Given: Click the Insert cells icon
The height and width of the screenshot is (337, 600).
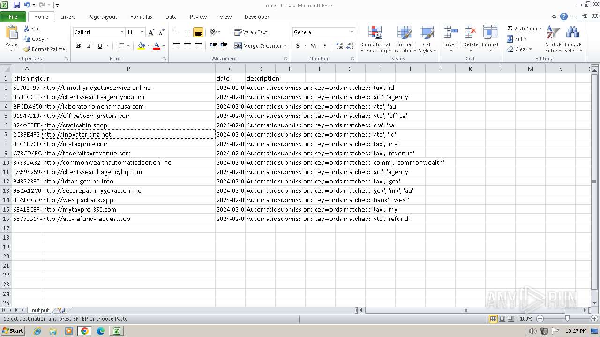Looking at the screenshot, I should [x=451, y=33].
